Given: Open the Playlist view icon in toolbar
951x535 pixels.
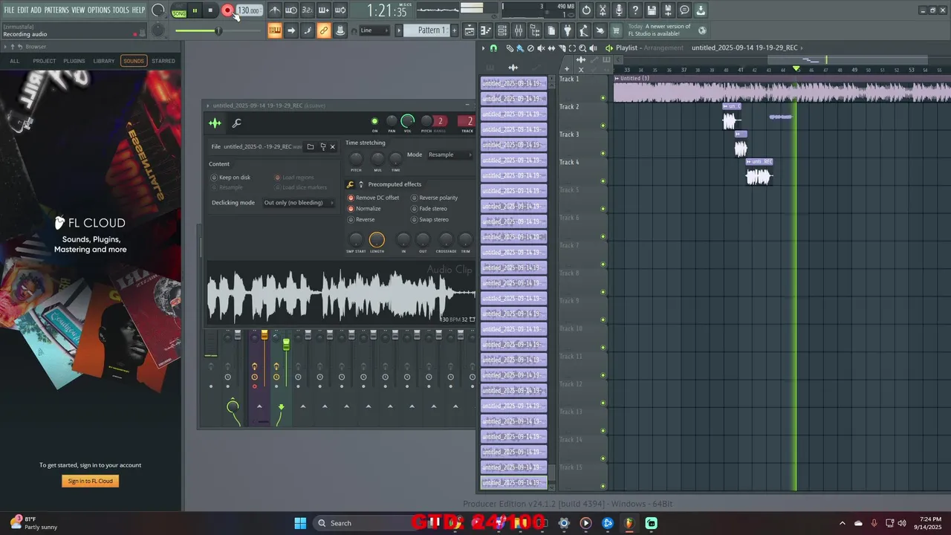Looking at the screenshot, I should coord(470,30).
